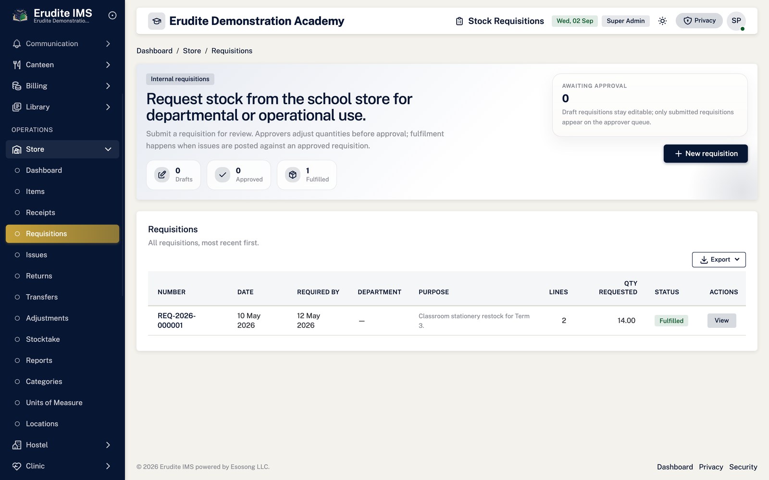Open Items in Store menu
This screenshot has height=480, width=769.
click(62, 192)
